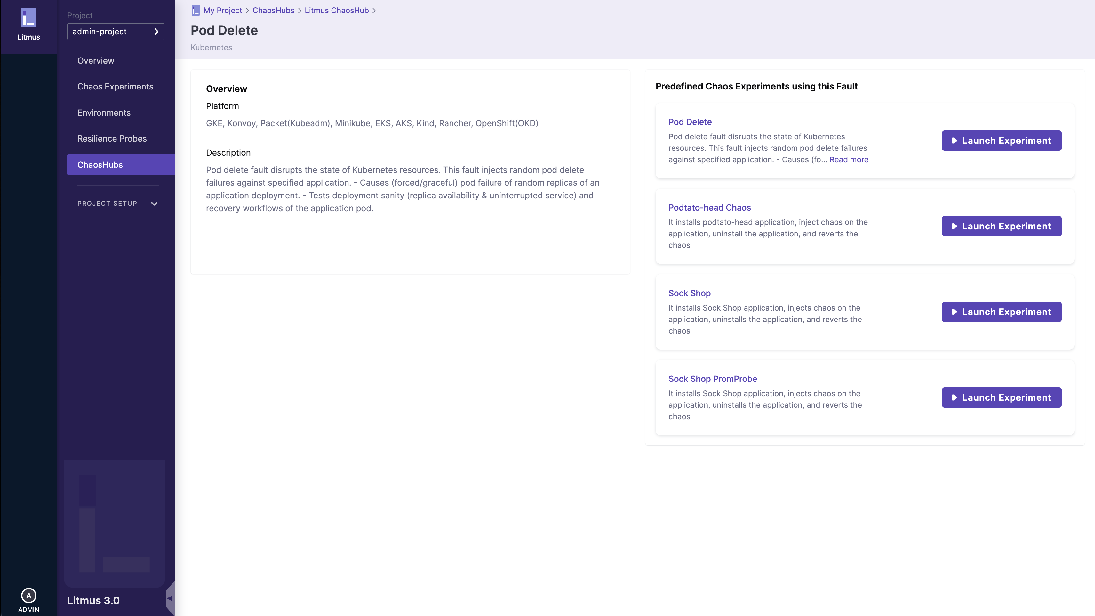Open the Resilience Probes page

(x=112, y=138)
